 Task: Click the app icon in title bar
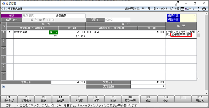(3, 3)
